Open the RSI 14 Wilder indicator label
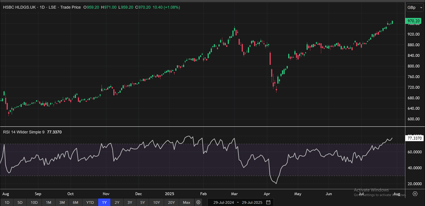This screenshot has height=206, width=425. coord(24,132)
